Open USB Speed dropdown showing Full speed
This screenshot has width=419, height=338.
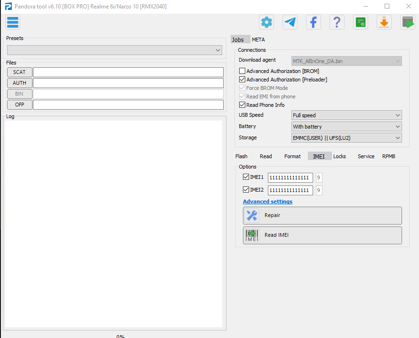[346, 115]
